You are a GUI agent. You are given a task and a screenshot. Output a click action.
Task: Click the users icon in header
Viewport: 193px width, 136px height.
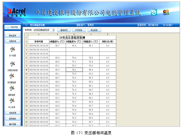coord(166,12)
